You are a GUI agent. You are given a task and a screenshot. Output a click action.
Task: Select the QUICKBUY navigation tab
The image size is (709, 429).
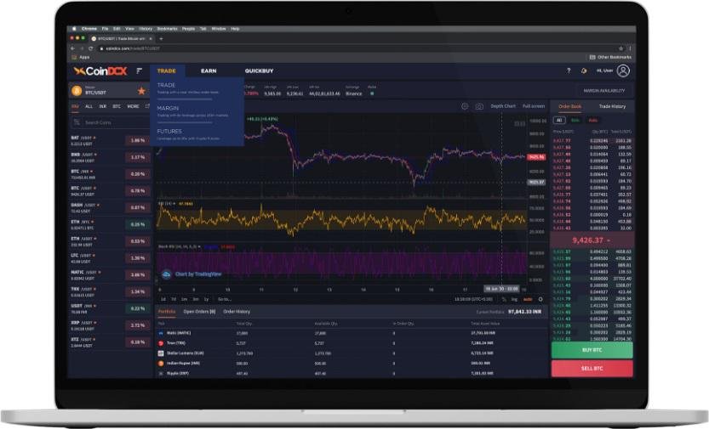tap(259, 71)
